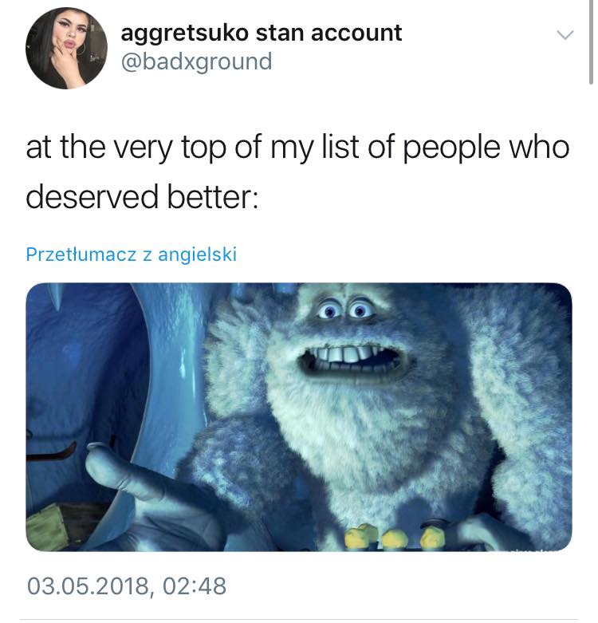This screenshot has width=598, height=623.
Task: Click the yellow snow cones in the image
Action: click(x=395, y=536)
